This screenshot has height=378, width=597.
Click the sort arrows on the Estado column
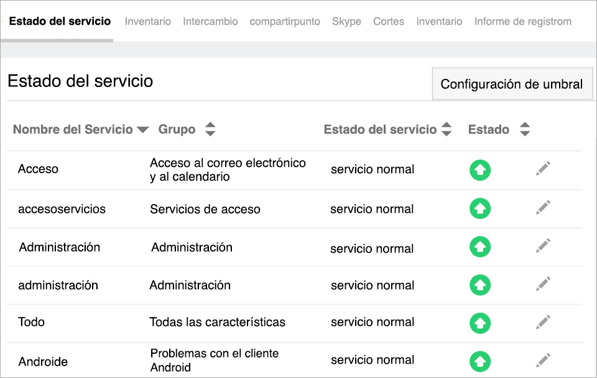(x=525, y=129)
